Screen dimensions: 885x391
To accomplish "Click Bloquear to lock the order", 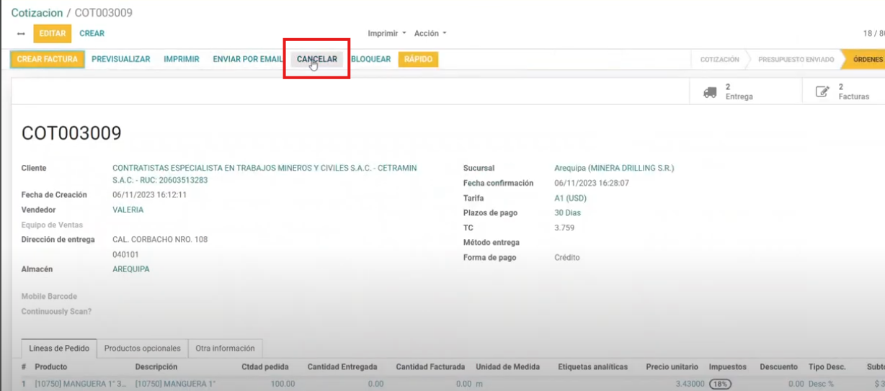I will (x=370, y=59).
